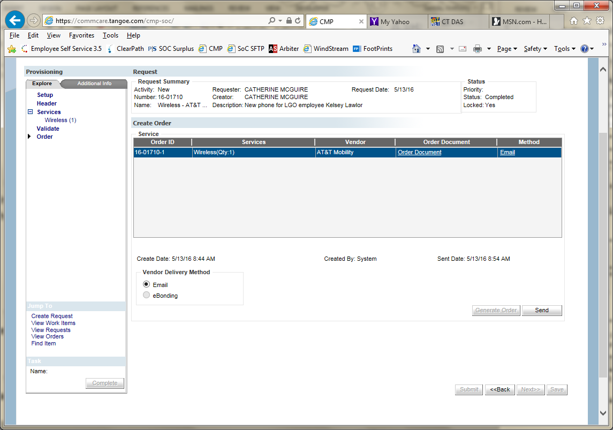Click the refresh icon in address bar
Viewport: 613px width, 430px height.
298,21
